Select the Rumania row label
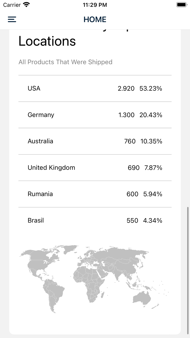 [x=40, y=194]
